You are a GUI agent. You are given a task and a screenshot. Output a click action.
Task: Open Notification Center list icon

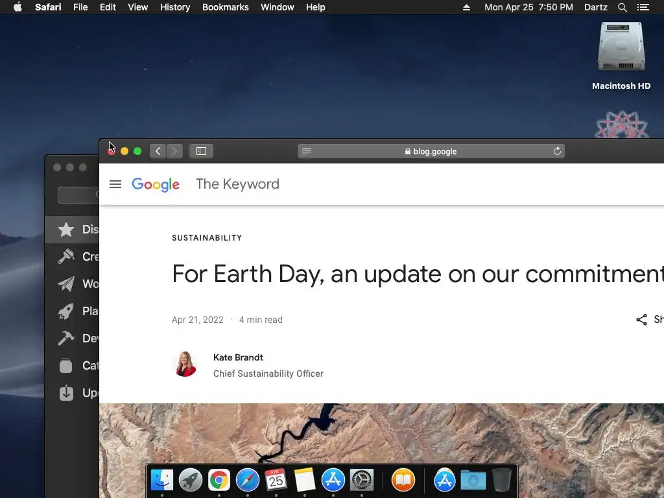[643, 7]
